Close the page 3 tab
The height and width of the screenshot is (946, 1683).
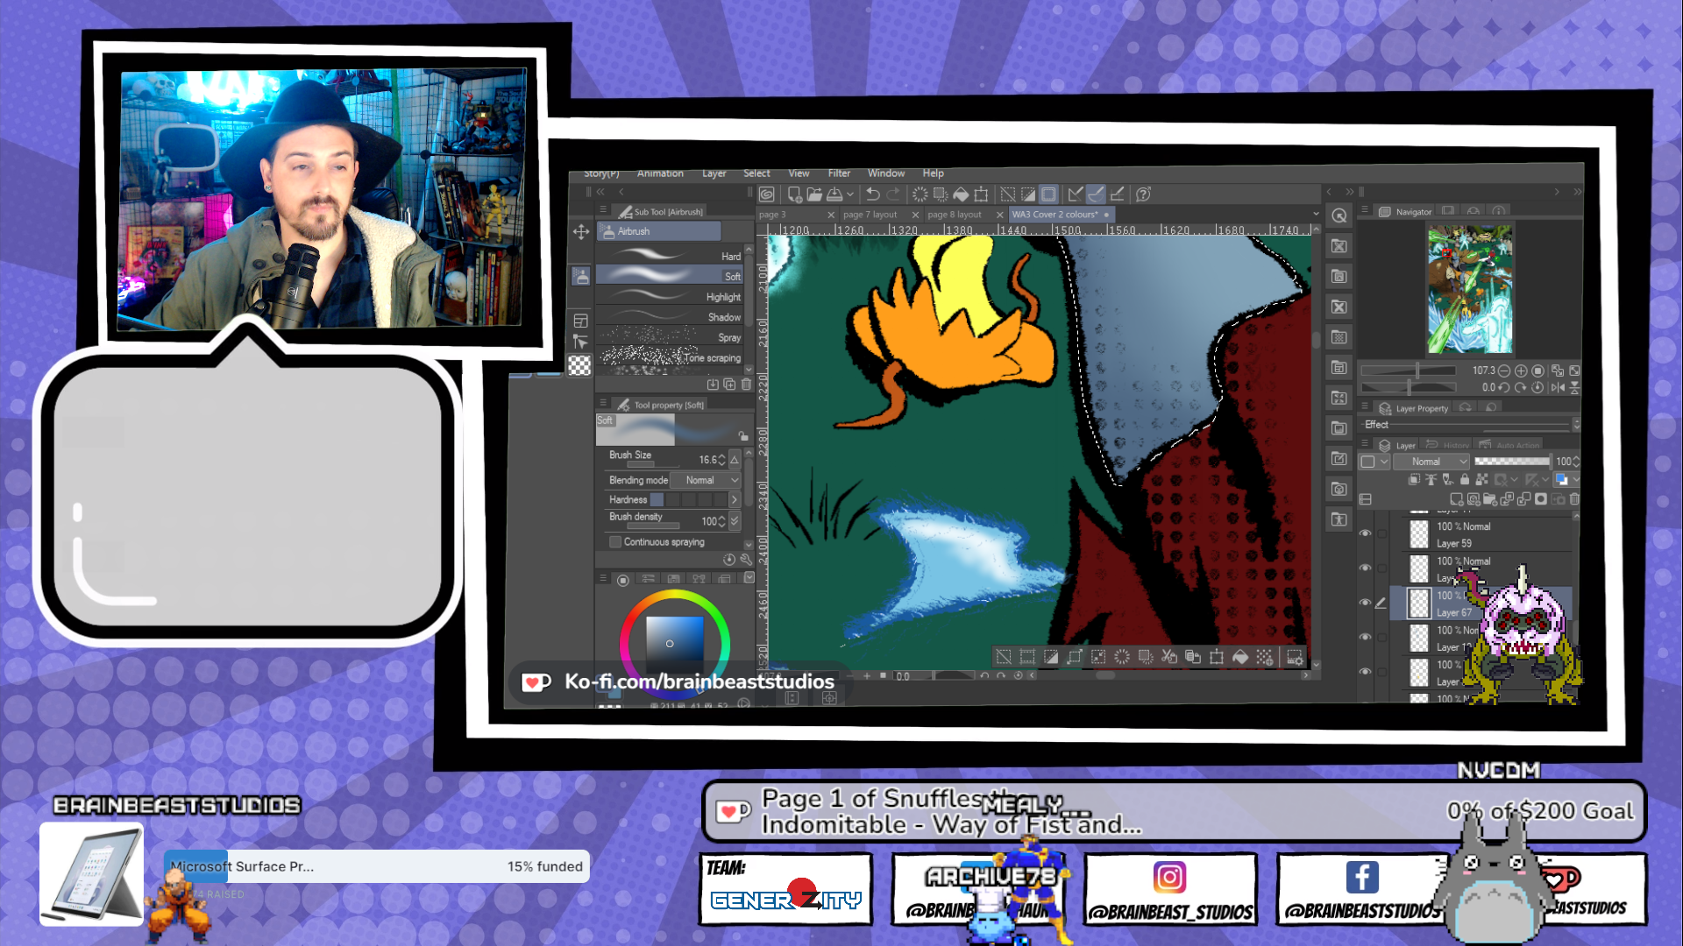coord(831,215)
